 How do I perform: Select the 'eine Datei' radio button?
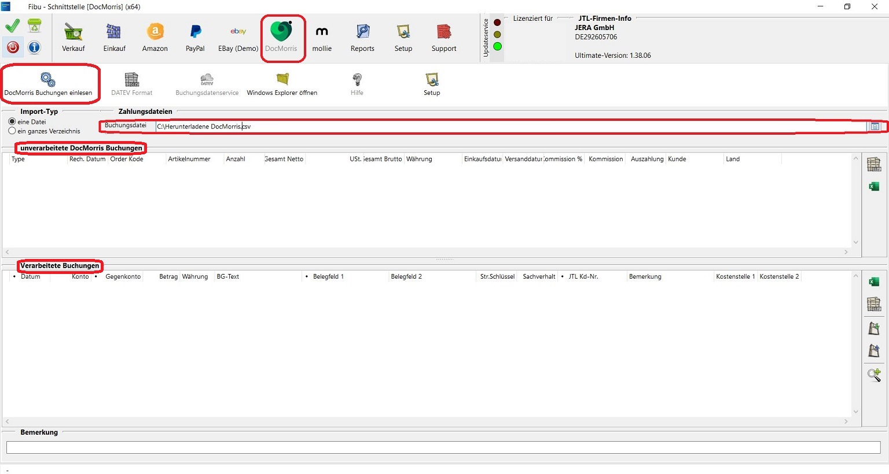pos(12,122)
